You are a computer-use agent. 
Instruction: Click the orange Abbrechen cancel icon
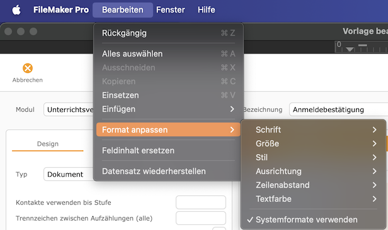[28, 68]
